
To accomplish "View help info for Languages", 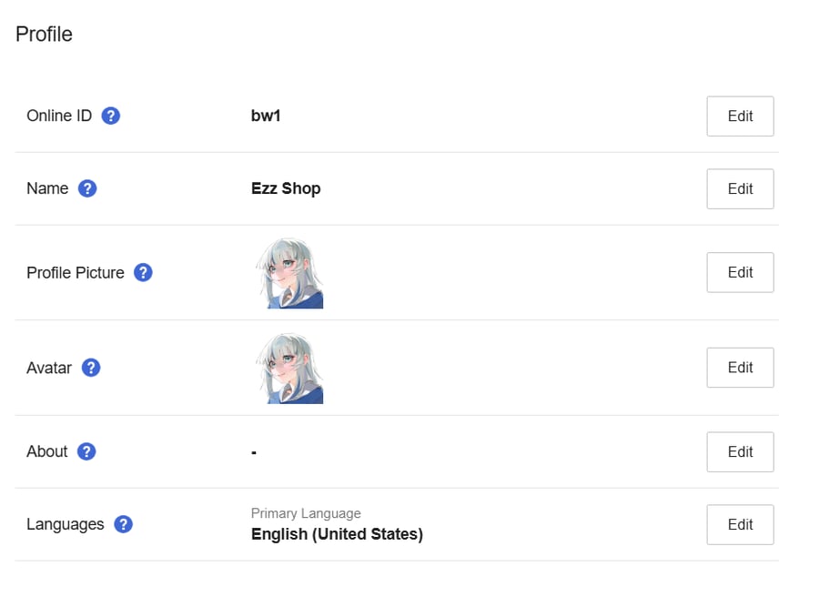I will [123, 524].
